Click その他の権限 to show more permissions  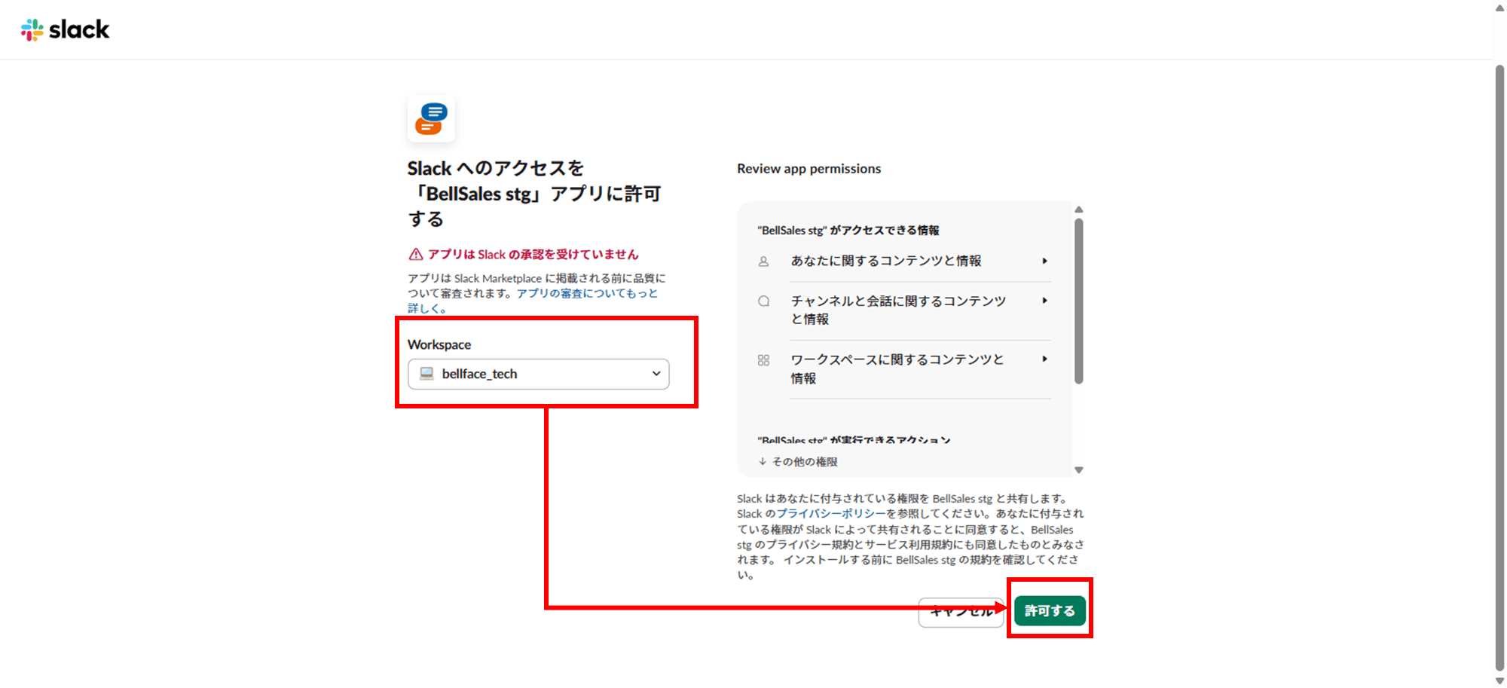coord(804,461)
